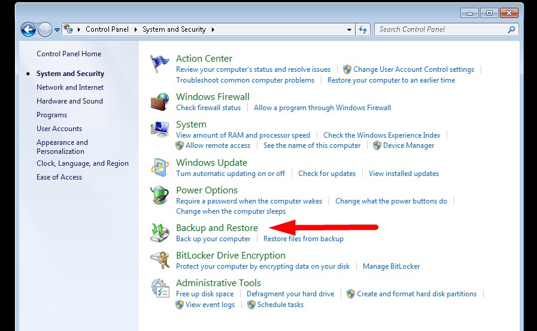
Task: Click the System computer monitor icon
Action: [160, 129]
